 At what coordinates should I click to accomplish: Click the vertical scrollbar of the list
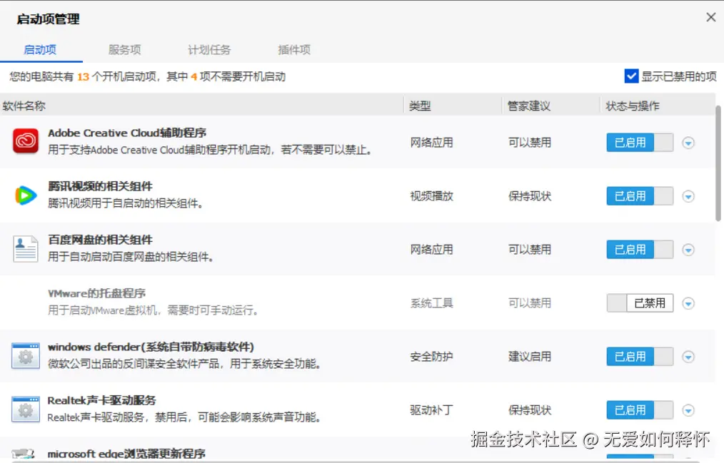718,163
